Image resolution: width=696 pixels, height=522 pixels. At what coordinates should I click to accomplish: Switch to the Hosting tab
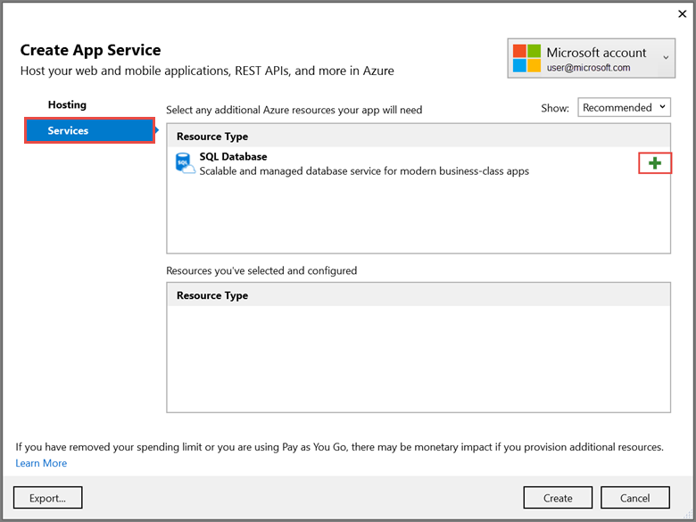coord(67,105)
